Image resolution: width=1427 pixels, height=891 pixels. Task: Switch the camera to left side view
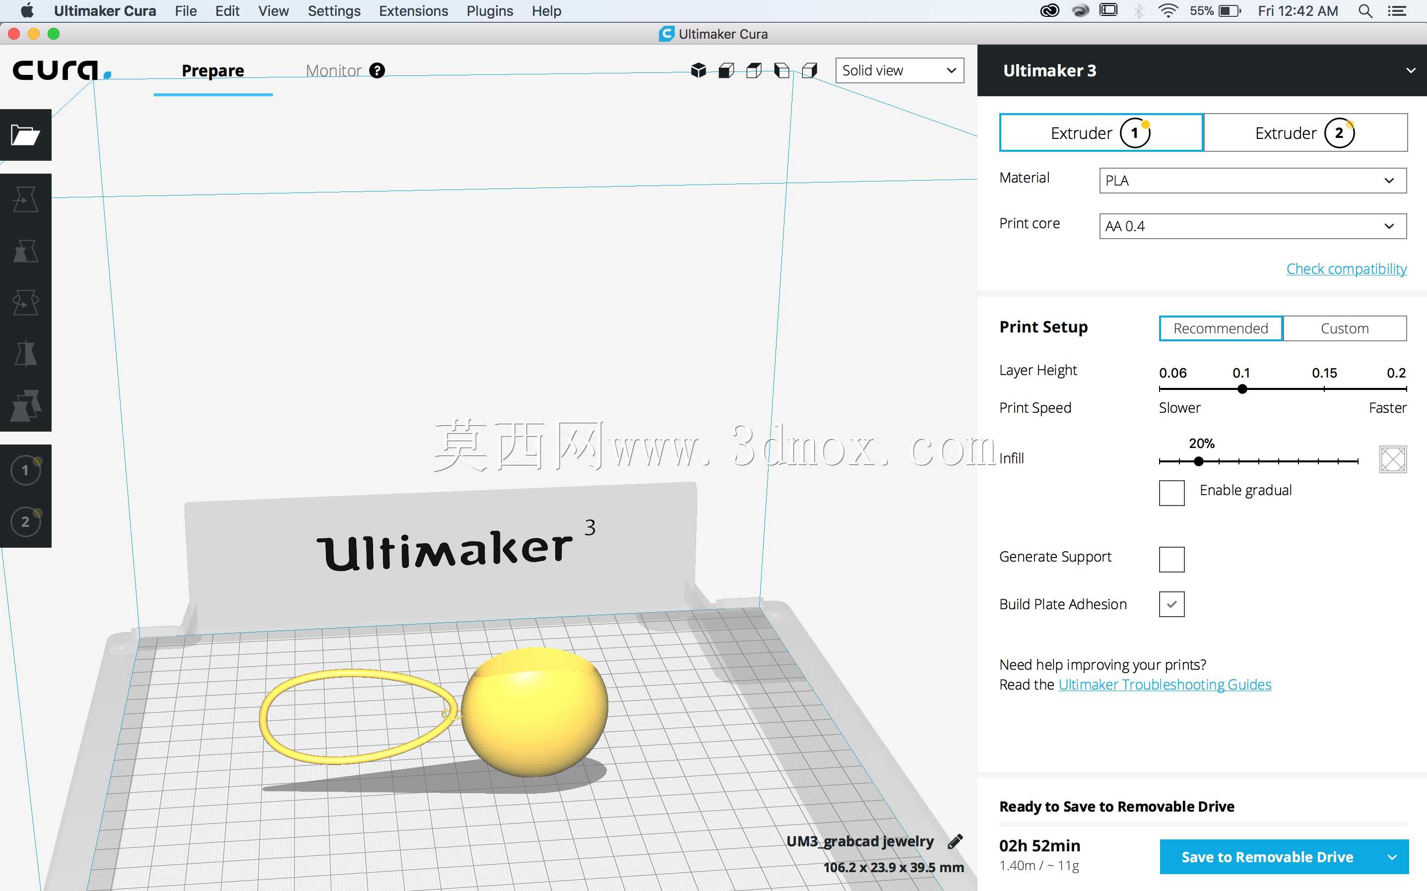[782, 71]
